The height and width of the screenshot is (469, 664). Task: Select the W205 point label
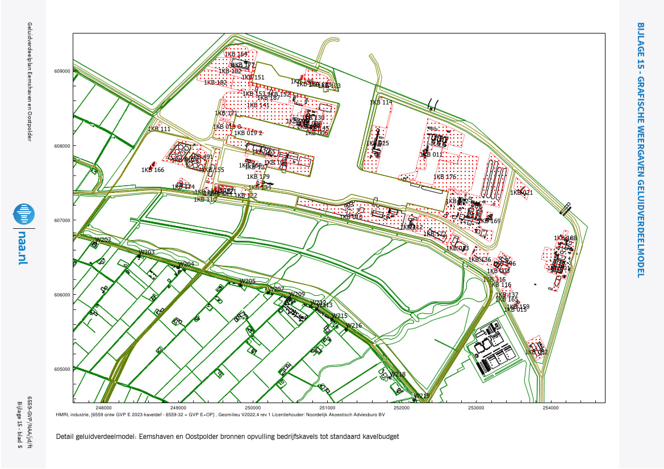point(247,282)
